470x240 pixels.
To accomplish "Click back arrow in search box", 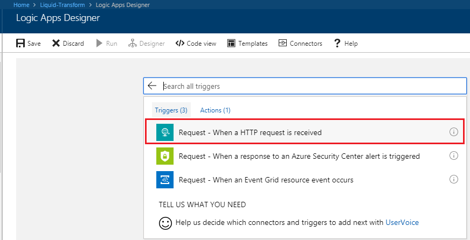I will pos(153,86).
